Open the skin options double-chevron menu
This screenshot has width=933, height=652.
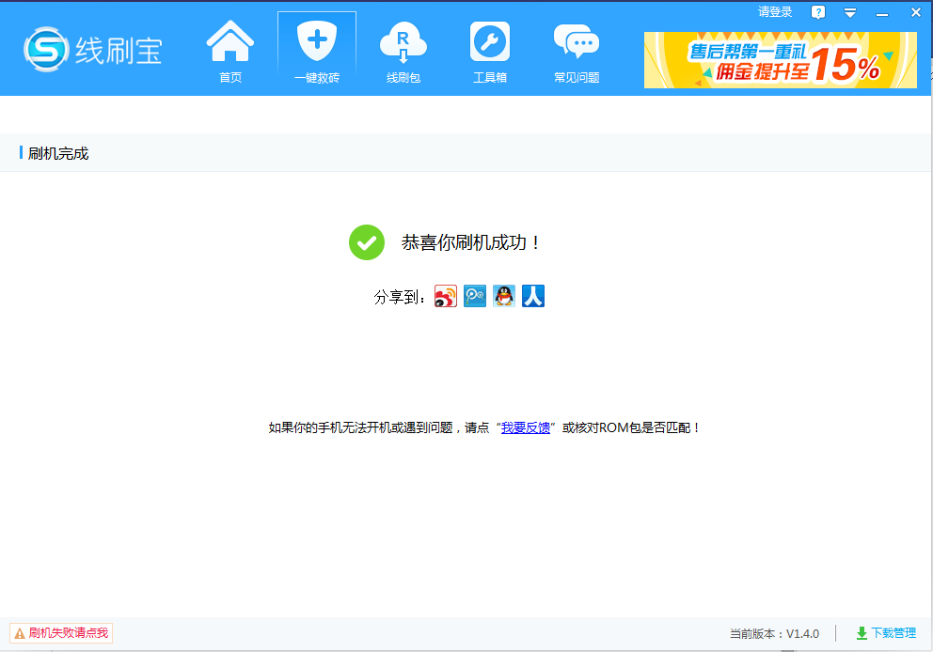850,11
